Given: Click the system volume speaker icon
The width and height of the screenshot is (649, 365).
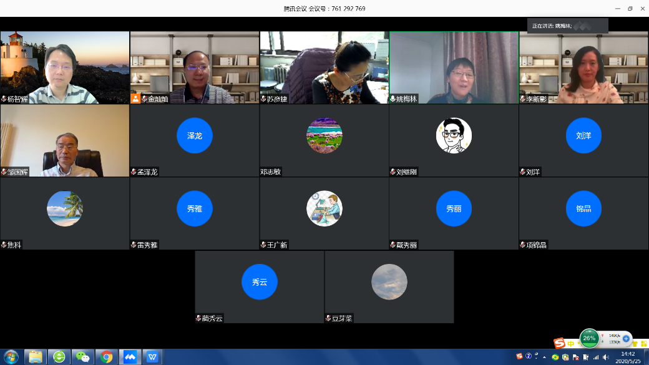Looking at the screenshot, I should (606, 357).
